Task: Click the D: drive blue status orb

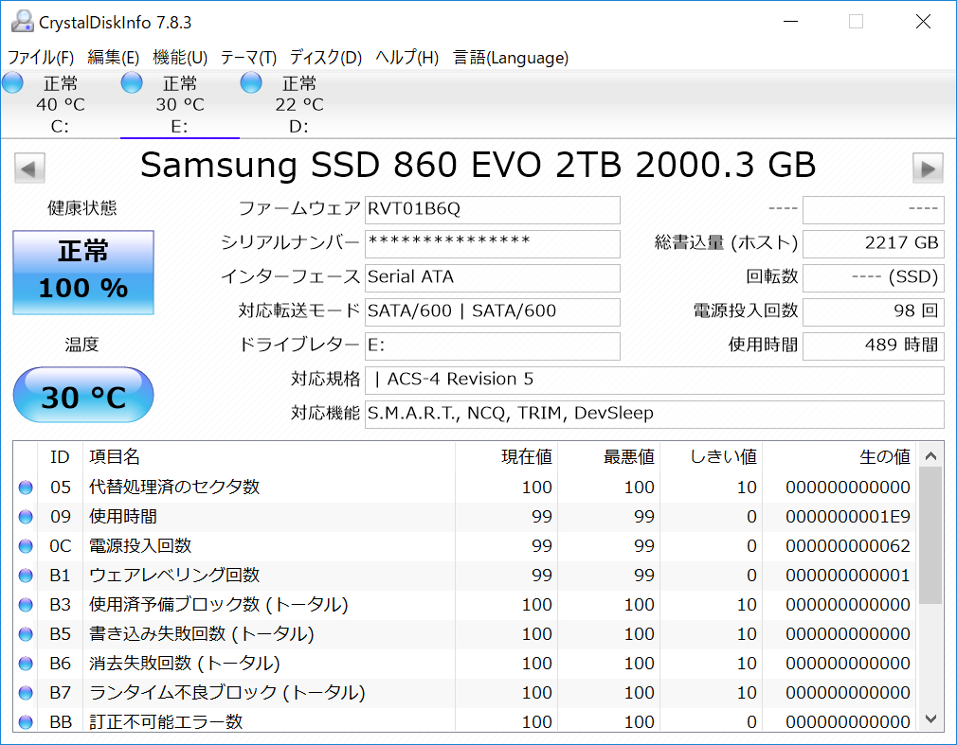Action: (x=251, y=83)
